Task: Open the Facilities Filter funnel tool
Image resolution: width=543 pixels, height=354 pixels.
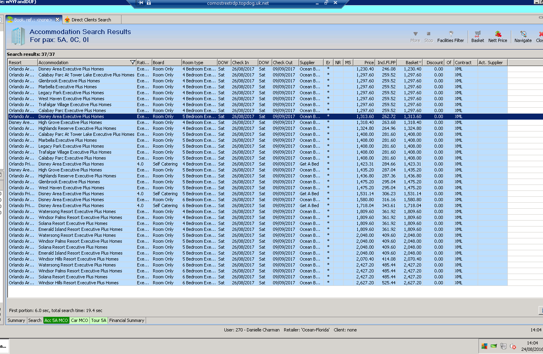Action: [450, 37]
